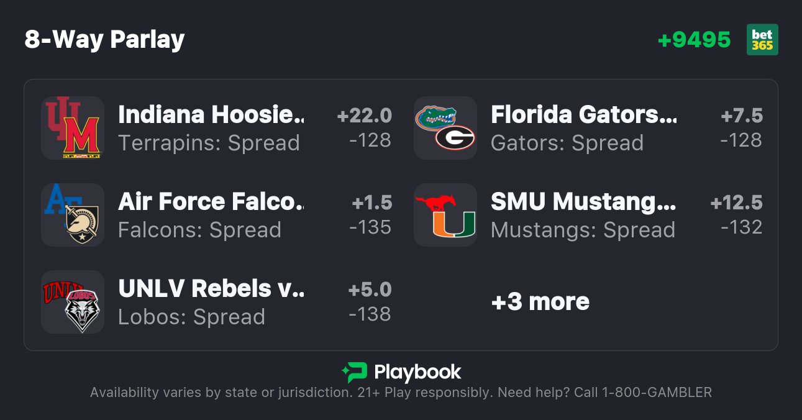Open the UNLV Rebels matchup title

[211, 289]
